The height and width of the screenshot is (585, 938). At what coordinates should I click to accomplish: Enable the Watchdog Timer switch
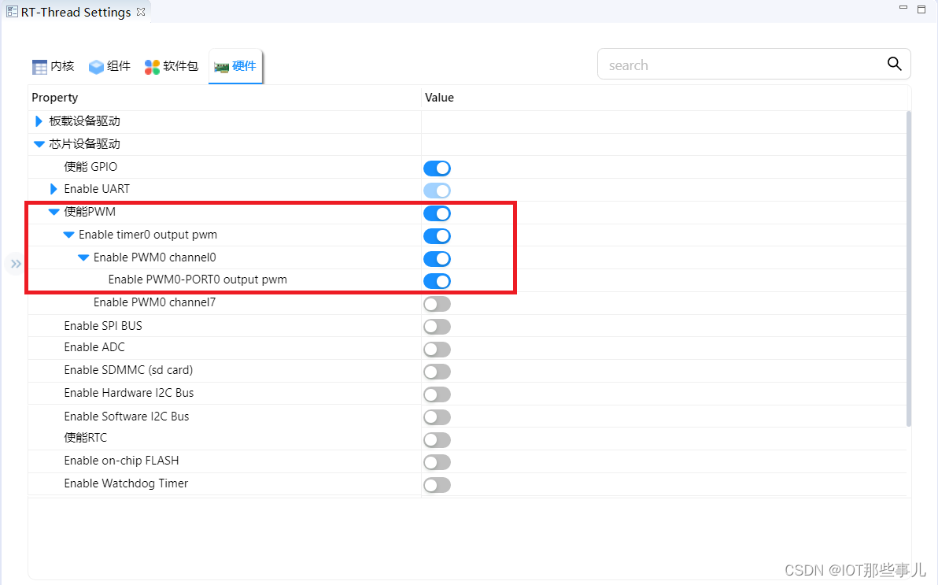(x=437, y=484)
